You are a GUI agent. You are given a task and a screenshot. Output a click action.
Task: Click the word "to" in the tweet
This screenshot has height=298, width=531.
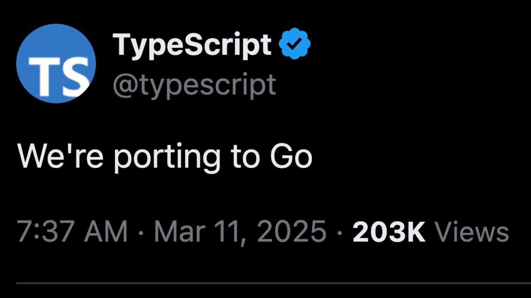(246, 157)
